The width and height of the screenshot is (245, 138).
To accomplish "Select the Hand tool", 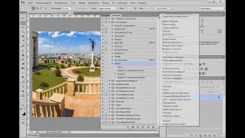I will 23,100.
